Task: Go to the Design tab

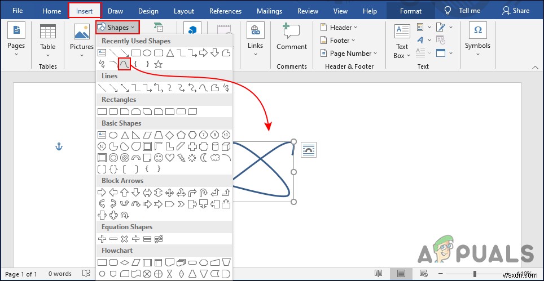Action: (x=148, y=11)
